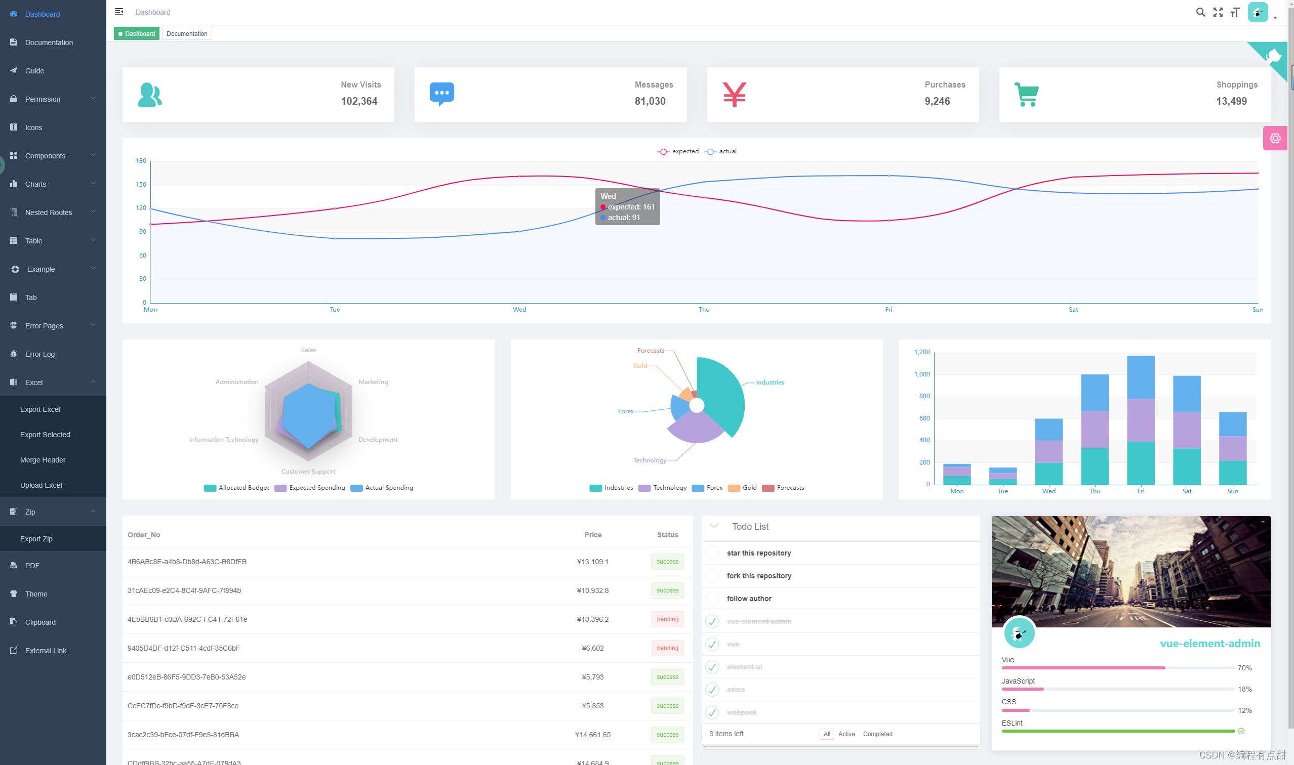Toggle the 'actual' line legend
1294x765 pixels.
point(720,152)
